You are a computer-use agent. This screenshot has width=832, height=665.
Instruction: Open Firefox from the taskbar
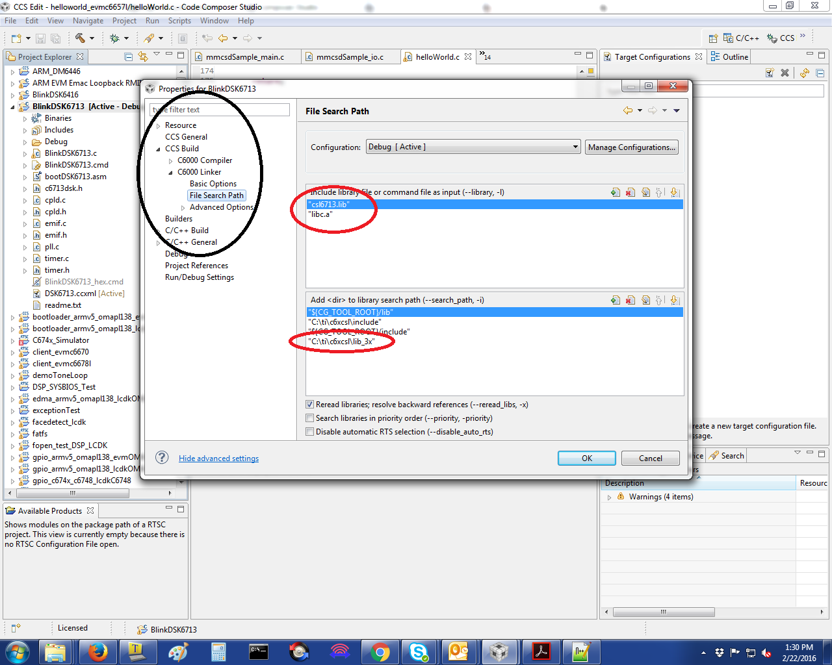click(98, 651)
